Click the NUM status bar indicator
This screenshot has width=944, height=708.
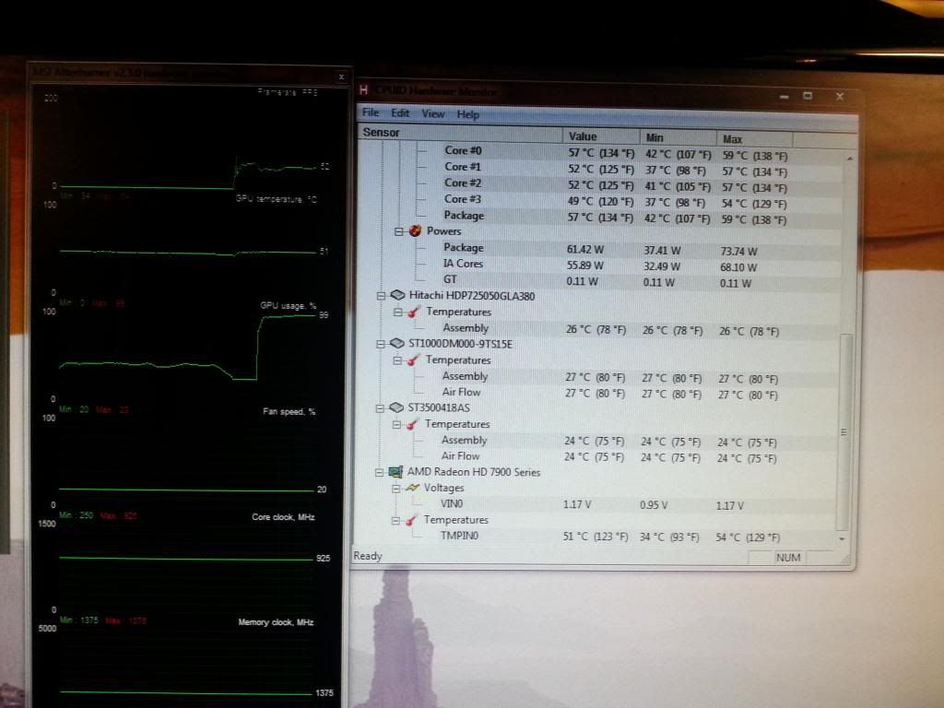point(788,558)
